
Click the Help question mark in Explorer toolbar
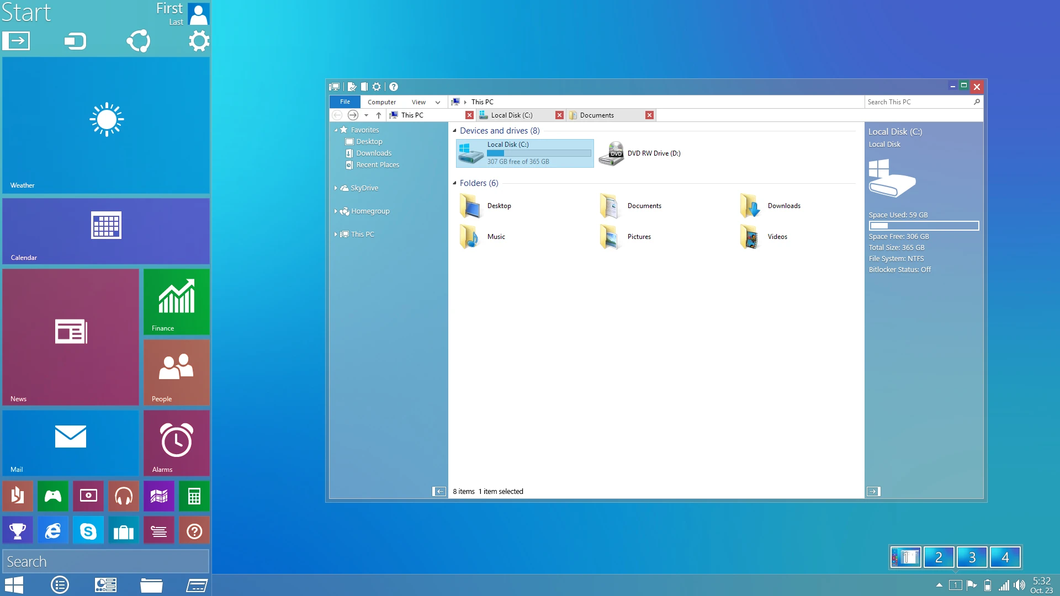point(394,87)
